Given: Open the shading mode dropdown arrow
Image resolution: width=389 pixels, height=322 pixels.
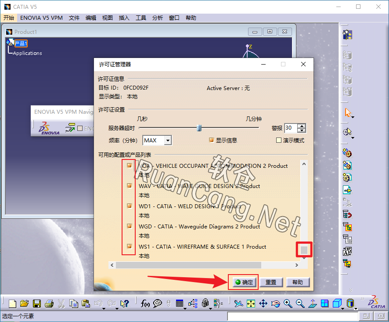Looking at the screenshot, I should coord(356,309).
